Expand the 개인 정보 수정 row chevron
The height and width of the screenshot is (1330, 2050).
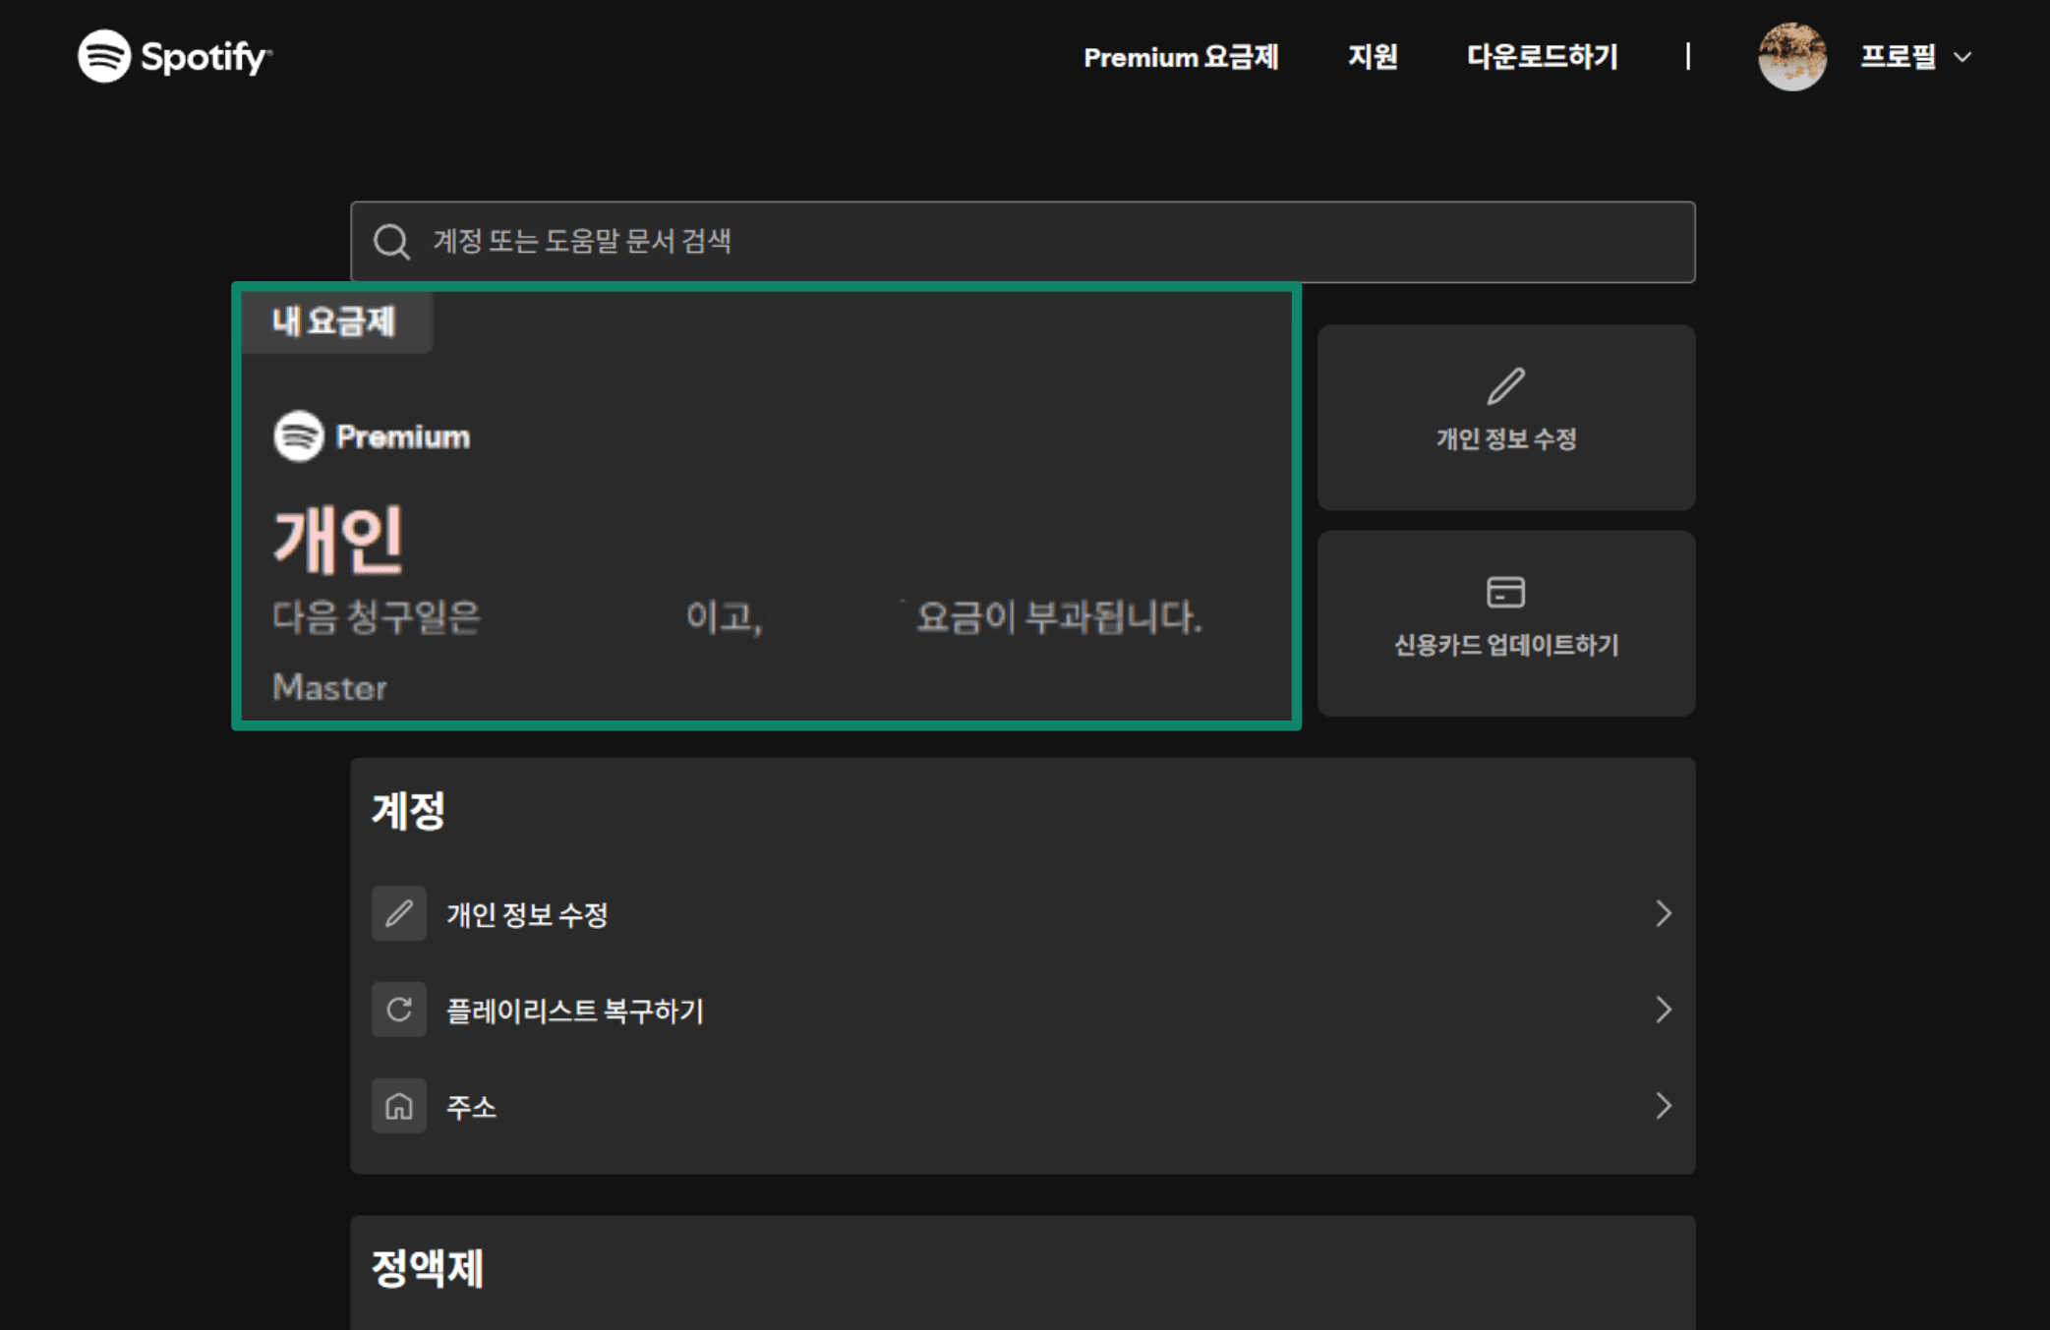[1664, 913]
